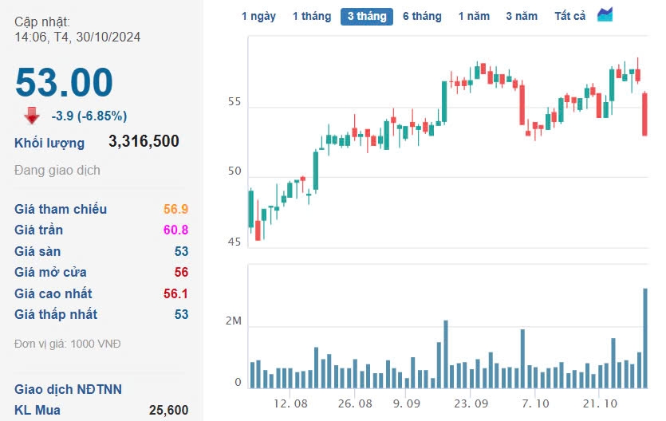
Task: Switch to the 3 năm tab
Action: click(x=522, y=16)
